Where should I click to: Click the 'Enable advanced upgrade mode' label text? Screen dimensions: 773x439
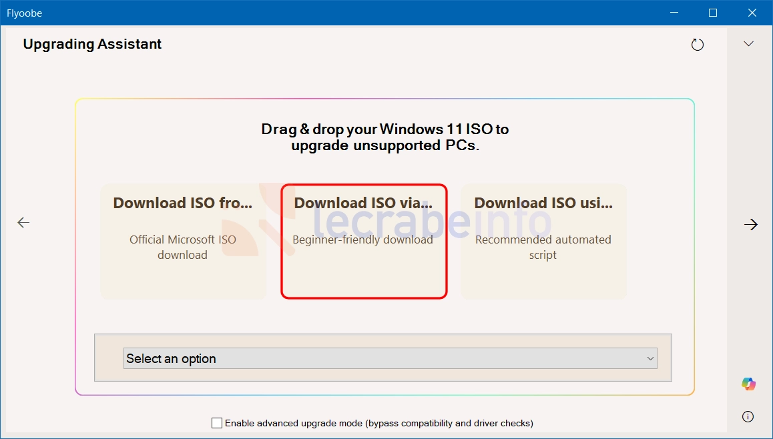pos(378,423)
